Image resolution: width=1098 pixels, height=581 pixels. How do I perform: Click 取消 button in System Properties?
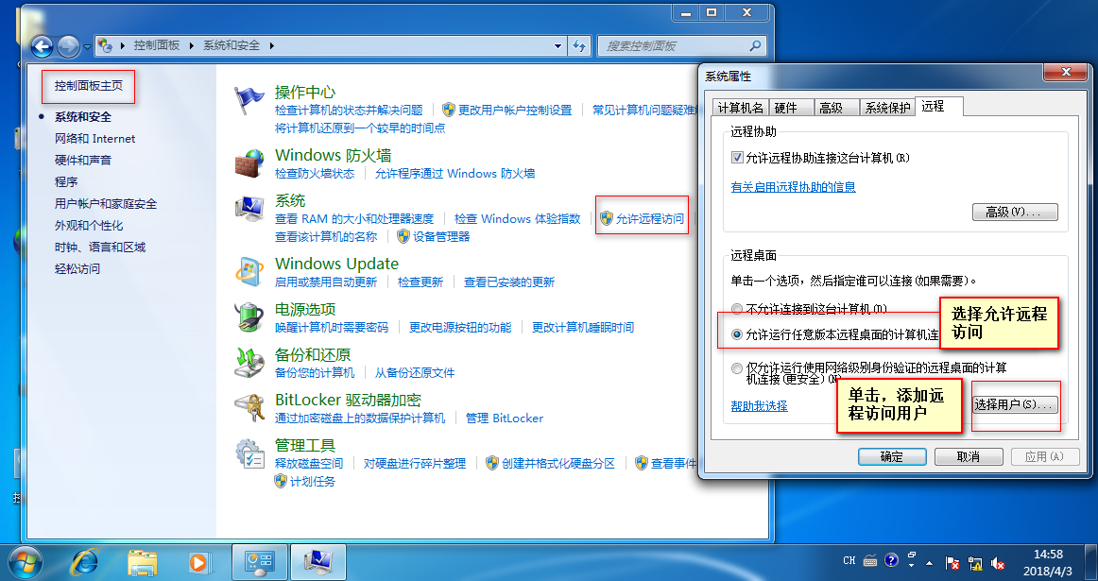[968, 456]
